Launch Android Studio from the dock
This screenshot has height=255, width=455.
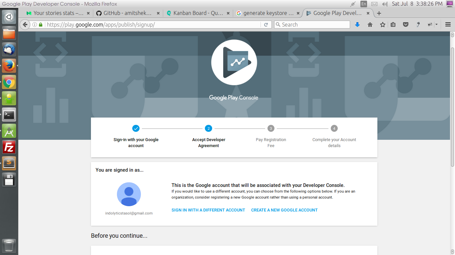(x=9, y=131)
